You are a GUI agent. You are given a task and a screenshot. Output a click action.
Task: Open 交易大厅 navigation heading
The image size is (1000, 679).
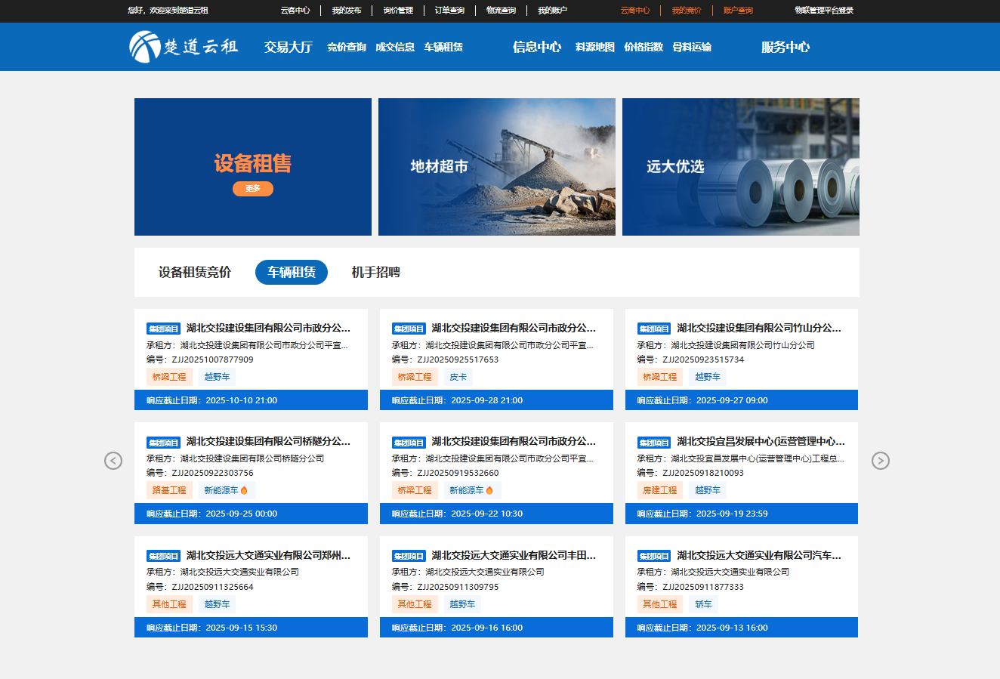coord(289,47)
